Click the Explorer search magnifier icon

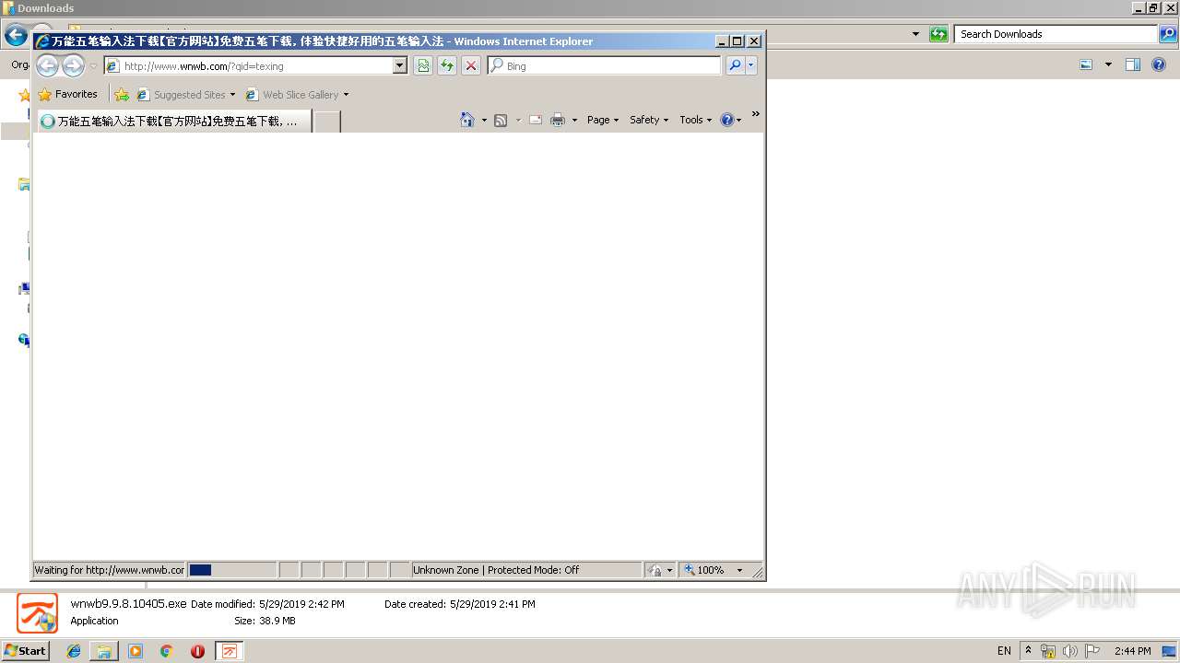click(x=1168, y=34)
